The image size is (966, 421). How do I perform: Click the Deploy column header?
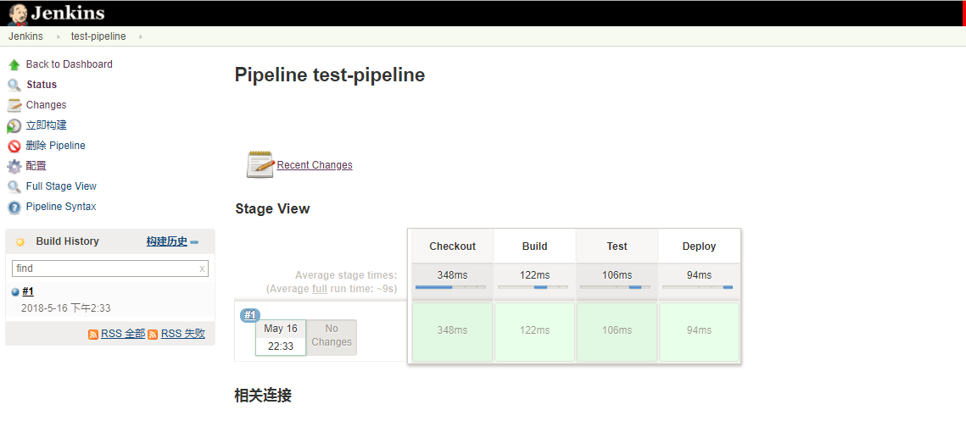point(699,247)
